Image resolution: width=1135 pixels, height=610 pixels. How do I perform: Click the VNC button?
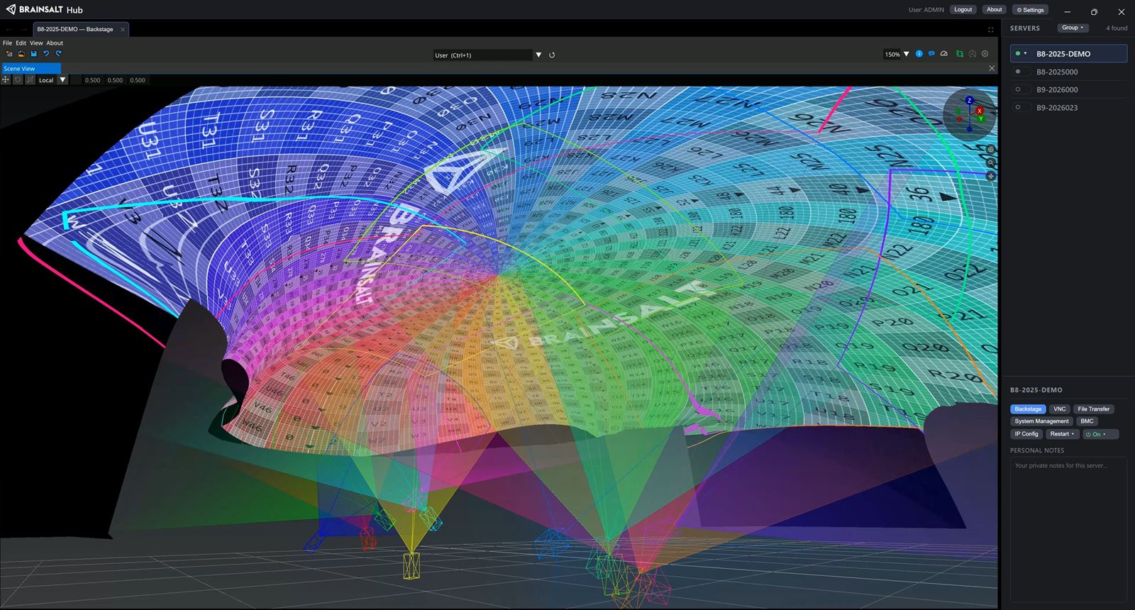(1060, 409)
